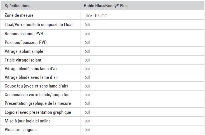Select the Bohle GlassBuddy Plus header

point(105,6)
